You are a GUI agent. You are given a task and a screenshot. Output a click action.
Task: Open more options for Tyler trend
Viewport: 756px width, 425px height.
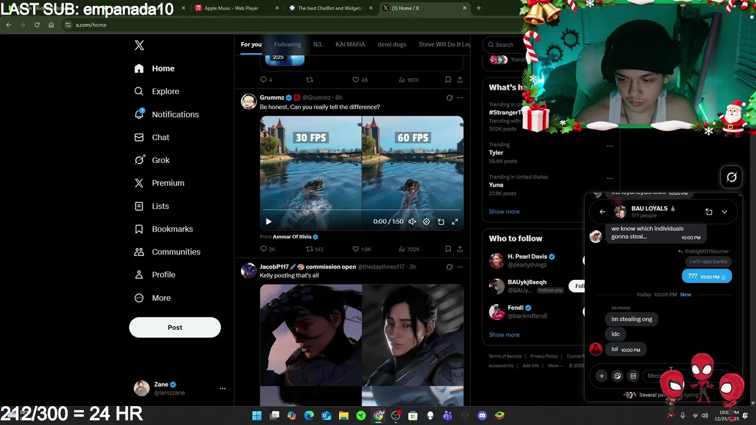pos(610,146)
